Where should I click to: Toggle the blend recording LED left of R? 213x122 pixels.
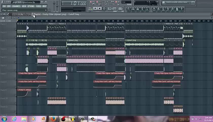(110, 2)
